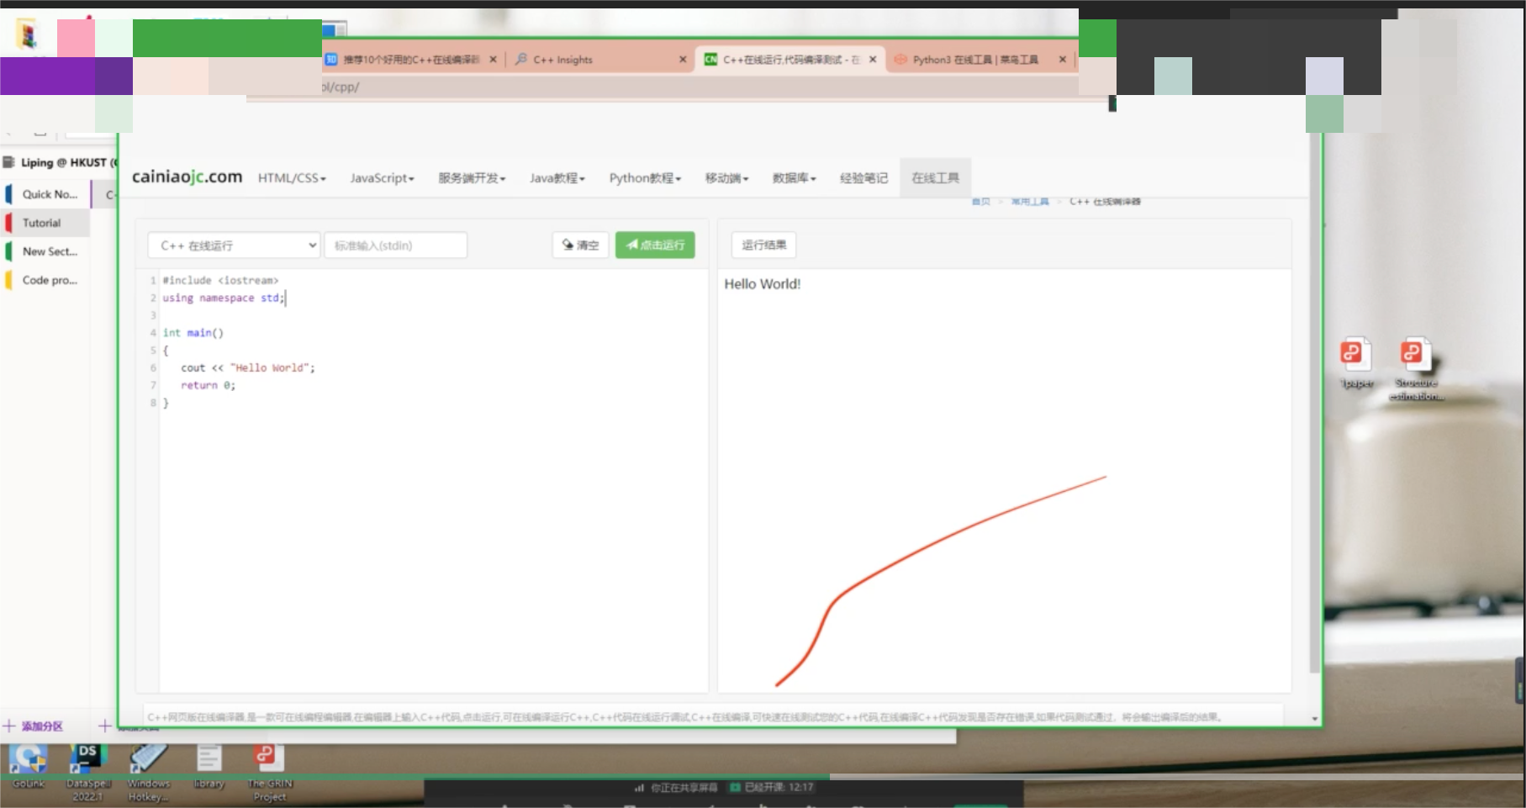Open the Windows Hotkey desktop icon
The height and width of the screenshot is (808, 1526).
click(148, 761)
